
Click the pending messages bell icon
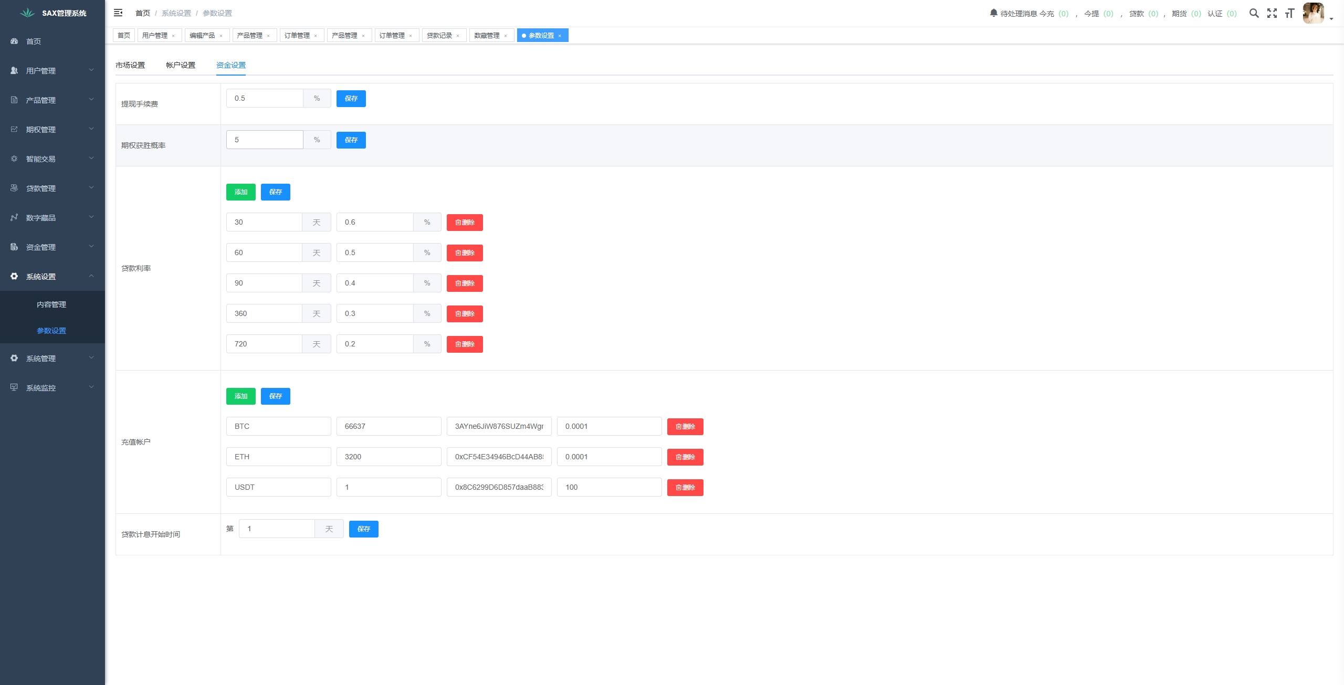point(993,13)
